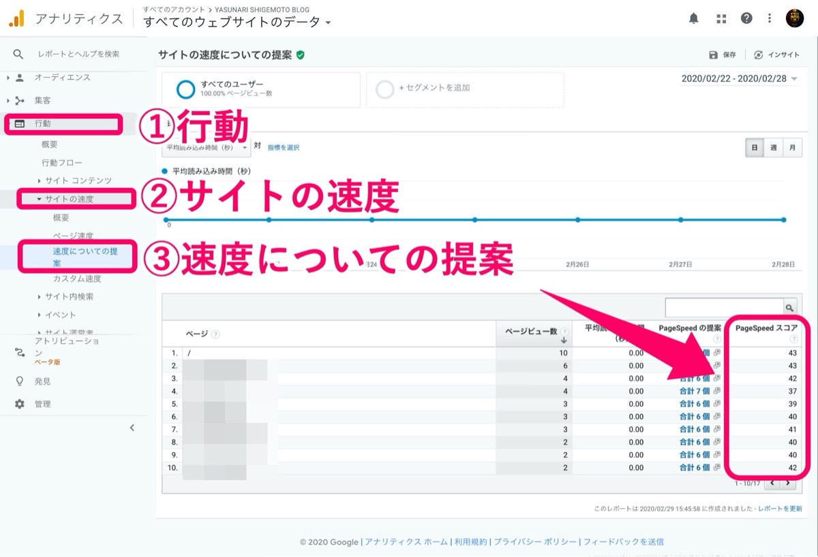Open the date range 2020/02/22 - 2020/02/28 picker

[x=740, y=79]
